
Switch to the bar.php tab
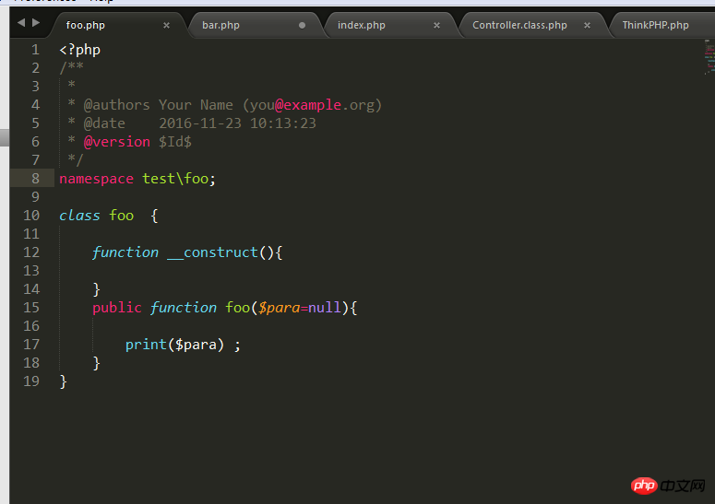[220, 25]
